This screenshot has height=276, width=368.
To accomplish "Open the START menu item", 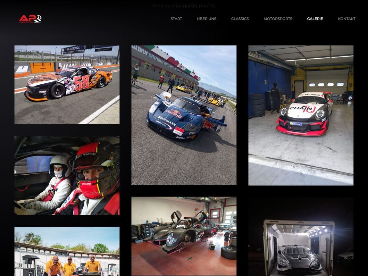I will pos(176,19).
